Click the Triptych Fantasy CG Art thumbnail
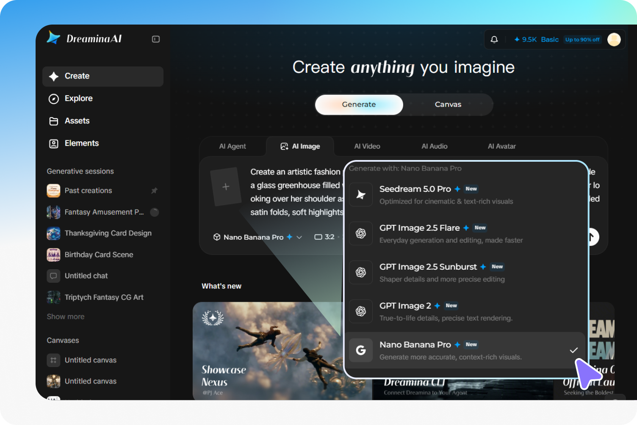 (x=53, y=297)
